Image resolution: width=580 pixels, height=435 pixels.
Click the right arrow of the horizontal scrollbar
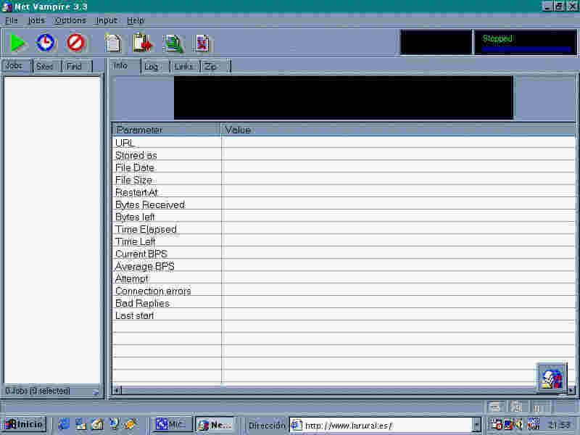(571, 390)
